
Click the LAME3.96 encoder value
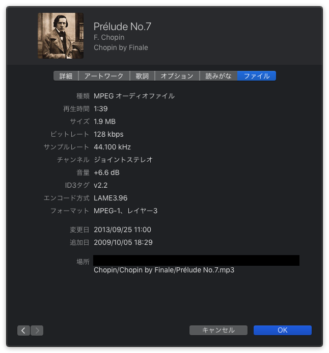click(x=111, y=198)
